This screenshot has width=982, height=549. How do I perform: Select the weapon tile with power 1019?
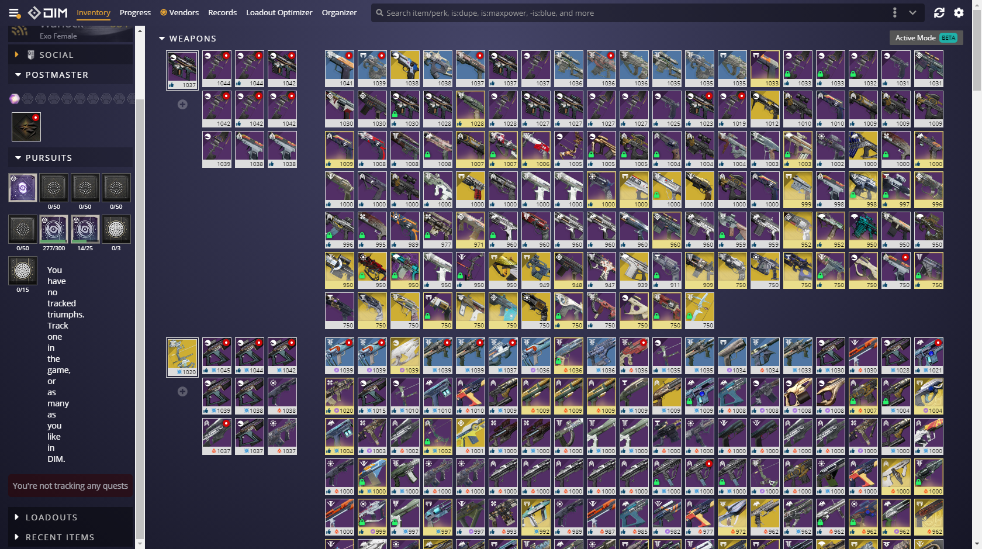pyautogui.click(x=732, y=109)
